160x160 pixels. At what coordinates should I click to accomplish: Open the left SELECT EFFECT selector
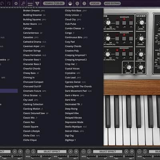click(52, 152)
